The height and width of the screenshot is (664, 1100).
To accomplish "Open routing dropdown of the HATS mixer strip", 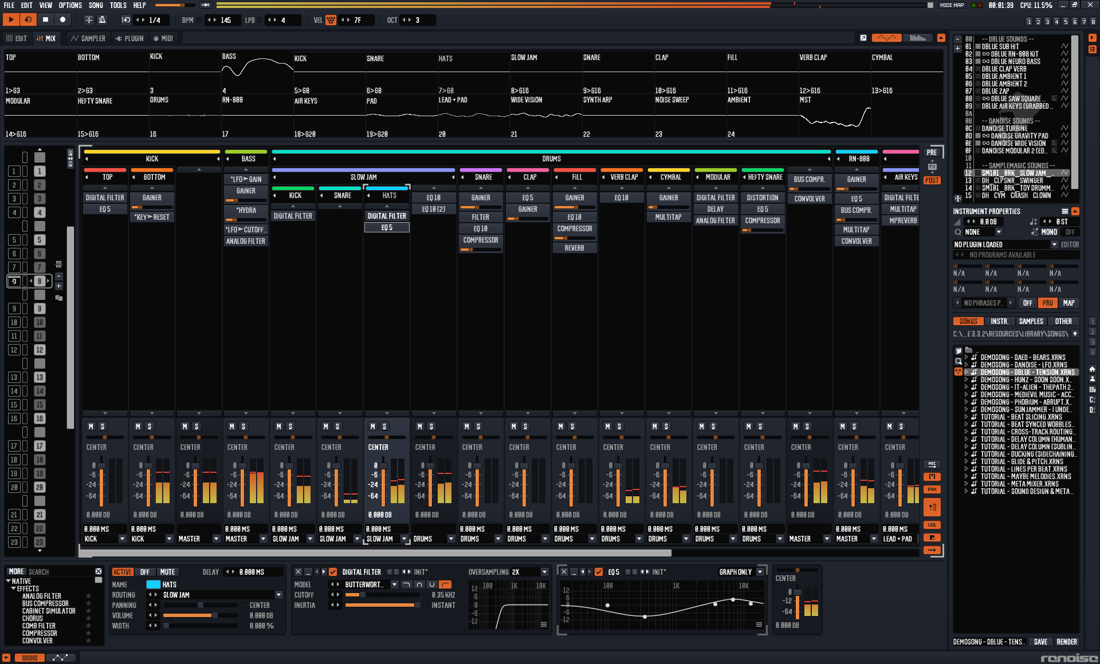I will click(x=404, y=539).
